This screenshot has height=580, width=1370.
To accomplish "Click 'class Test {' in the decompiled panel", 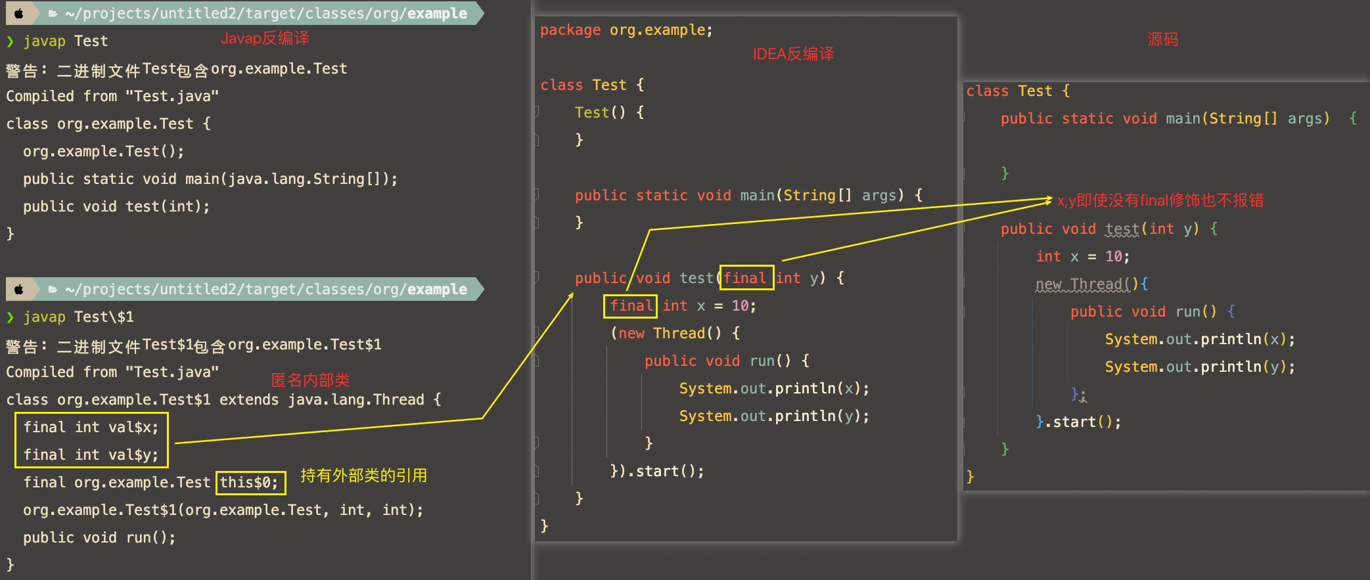I will 592,85.
